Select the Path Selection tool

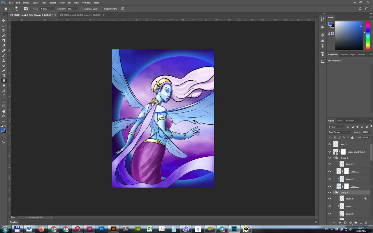(4, 101)
